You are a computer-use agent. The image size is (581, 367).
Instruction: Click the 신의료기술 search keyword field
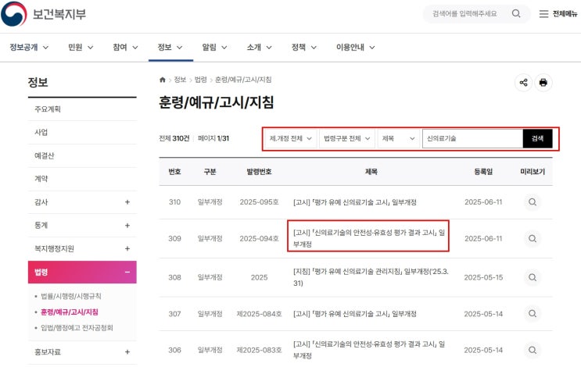(x=473, y=138)
